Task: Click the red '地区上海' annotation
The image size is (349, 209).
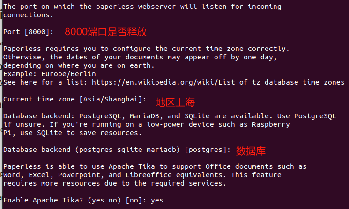Action: (x=175, y=102)
